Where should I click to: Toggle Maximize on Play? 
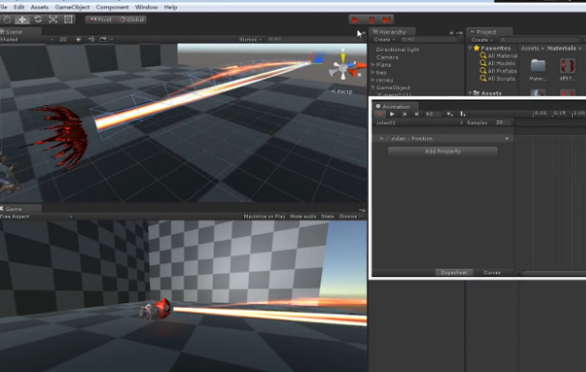(265, 217)
